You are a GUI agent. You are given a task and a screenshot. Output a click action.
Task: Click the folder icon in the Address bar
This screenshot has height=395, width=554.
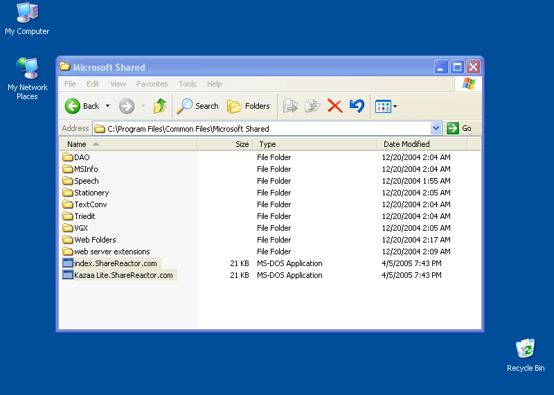100,129
